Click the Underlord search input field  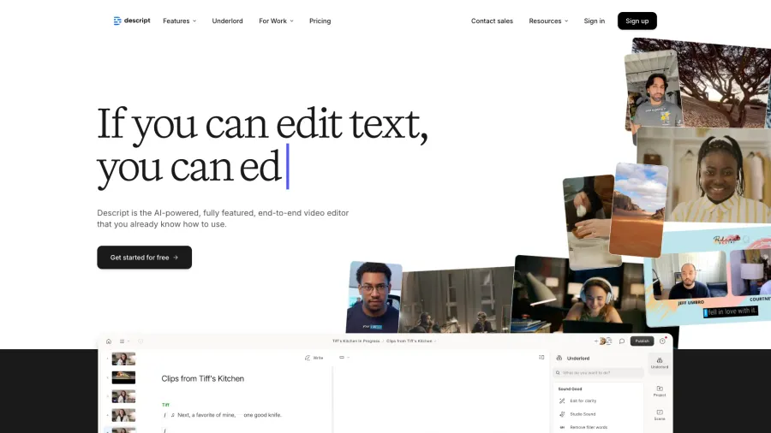[x=598, y=373]
